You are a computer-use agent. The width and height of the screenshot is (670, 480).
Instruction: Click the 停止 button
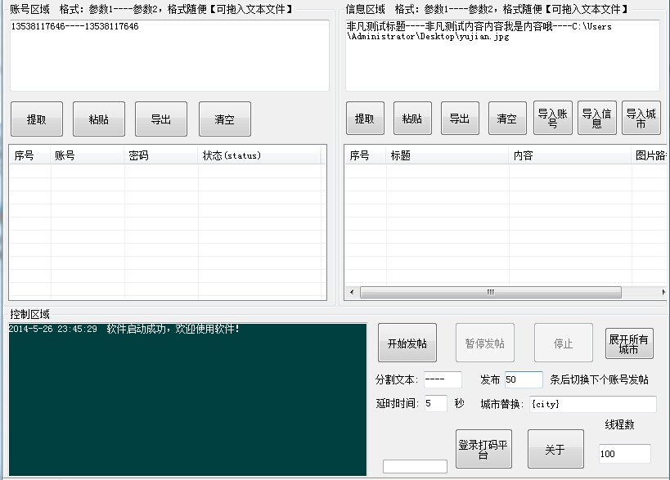click(x=563, y=342)
